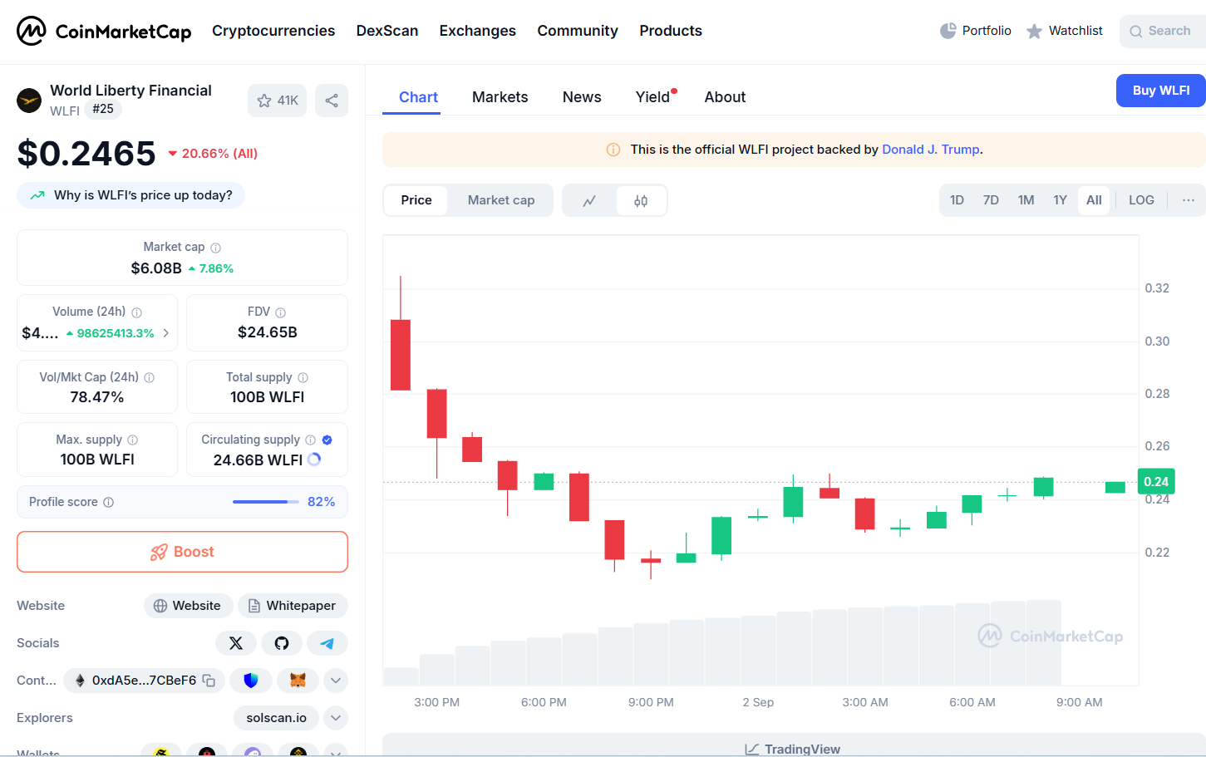The height and width of the screenshot is (757, 1206).
Task: Open the News tab
Action: pos(582,97)
